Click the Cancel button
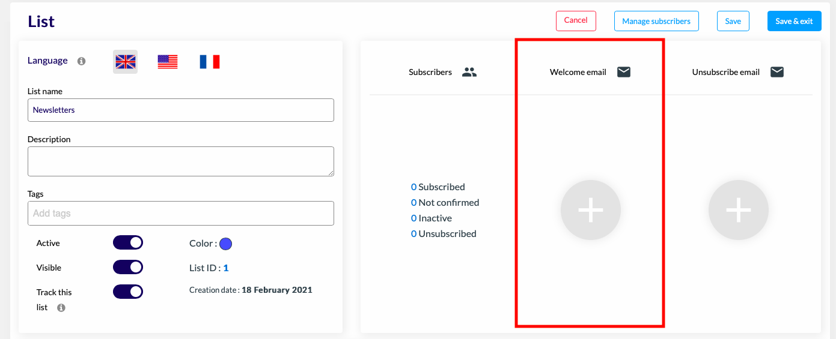Image resolution: width=836 pixels, height=339 pixels. coord(576,20)
